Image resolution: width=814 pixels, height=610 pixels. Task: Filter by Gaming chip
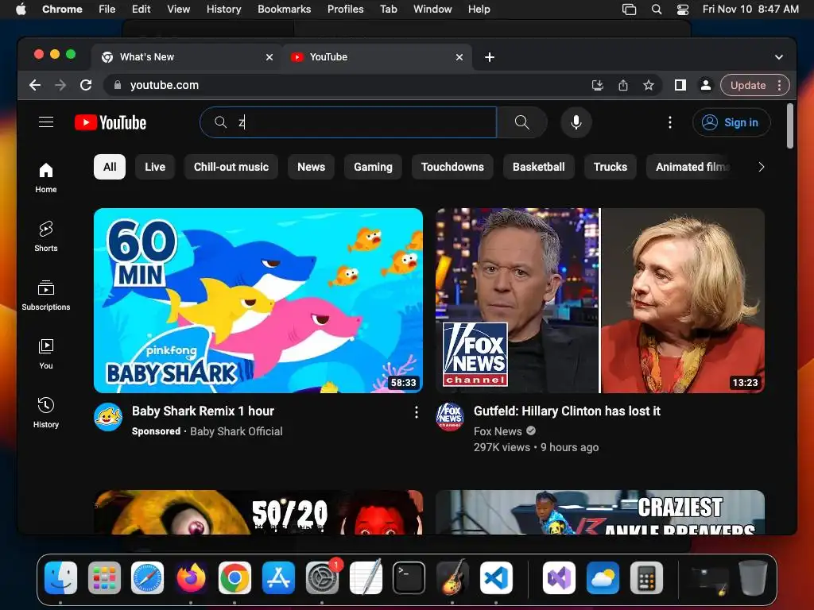click(373, 167)
